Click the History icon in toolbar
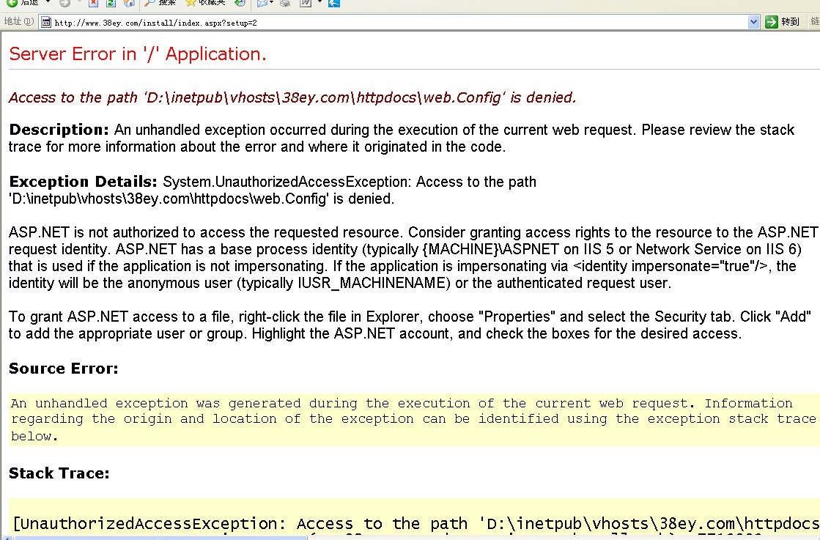 pos(240,3)
